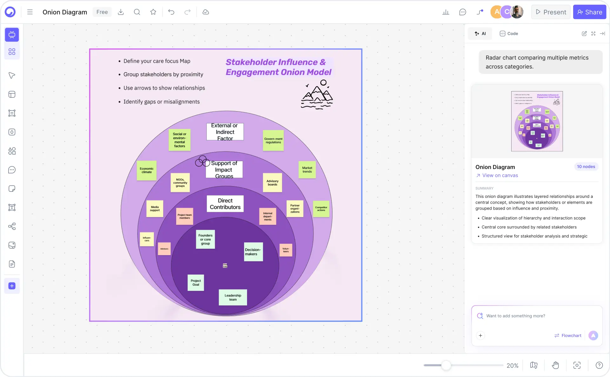610x377 pixels.
Task: Activate the hand pan tool
Action: click(x=555, y=365)
